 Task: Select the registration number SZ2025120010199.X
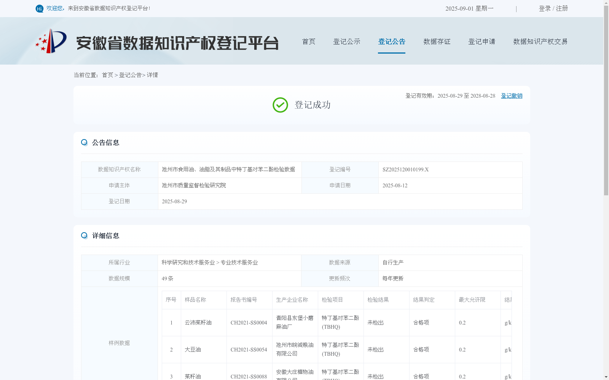[406, 169]
